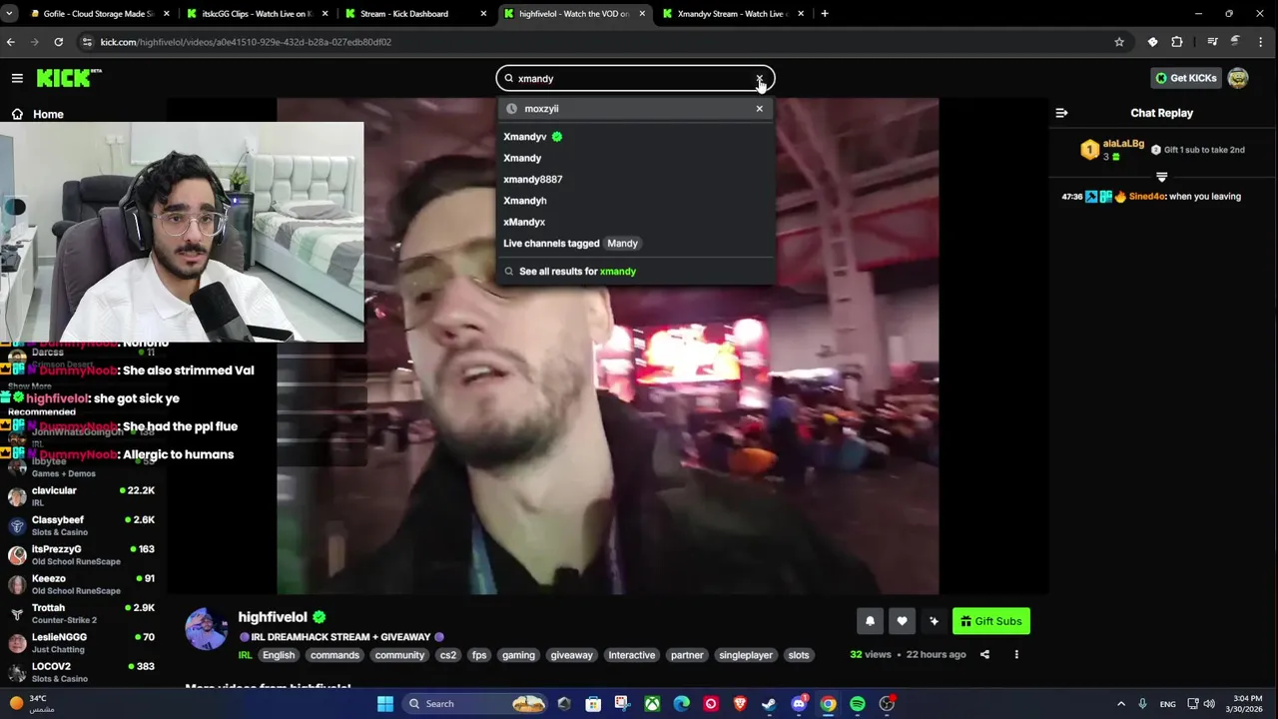
Task: Clear the xmandy search text
Action: [x=759, y=78]
